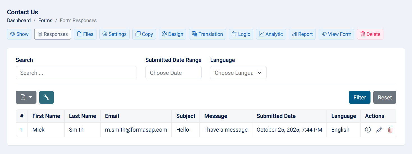Viewport: 412px width, 154px height.
Task: Open the Settings tab
Action: coord(114,34)
